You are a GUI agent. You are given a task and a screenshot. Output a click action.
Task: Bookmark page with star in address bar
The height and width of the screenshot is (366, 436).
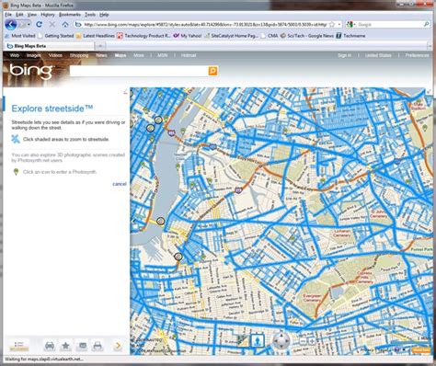332,24
